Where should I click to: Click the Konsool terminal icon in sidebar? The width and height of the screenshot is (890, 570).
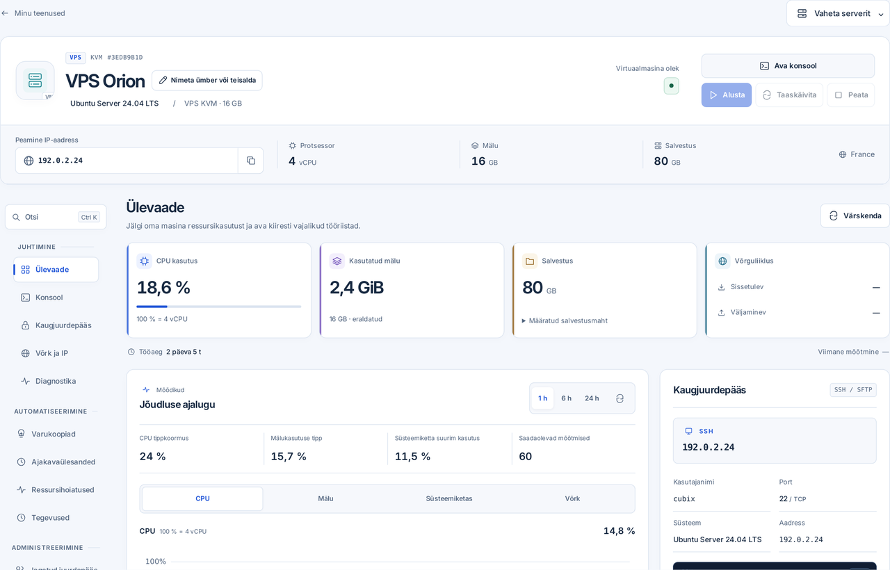[25, 298]
